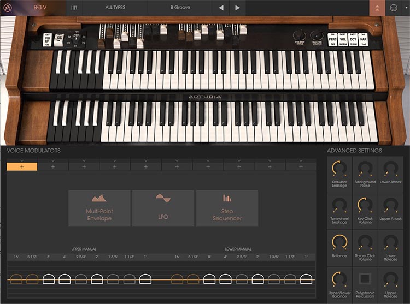Select the ninth modulator slot plus tab
The height and width of the screenshot is (304, 410).
coord(270,167)
